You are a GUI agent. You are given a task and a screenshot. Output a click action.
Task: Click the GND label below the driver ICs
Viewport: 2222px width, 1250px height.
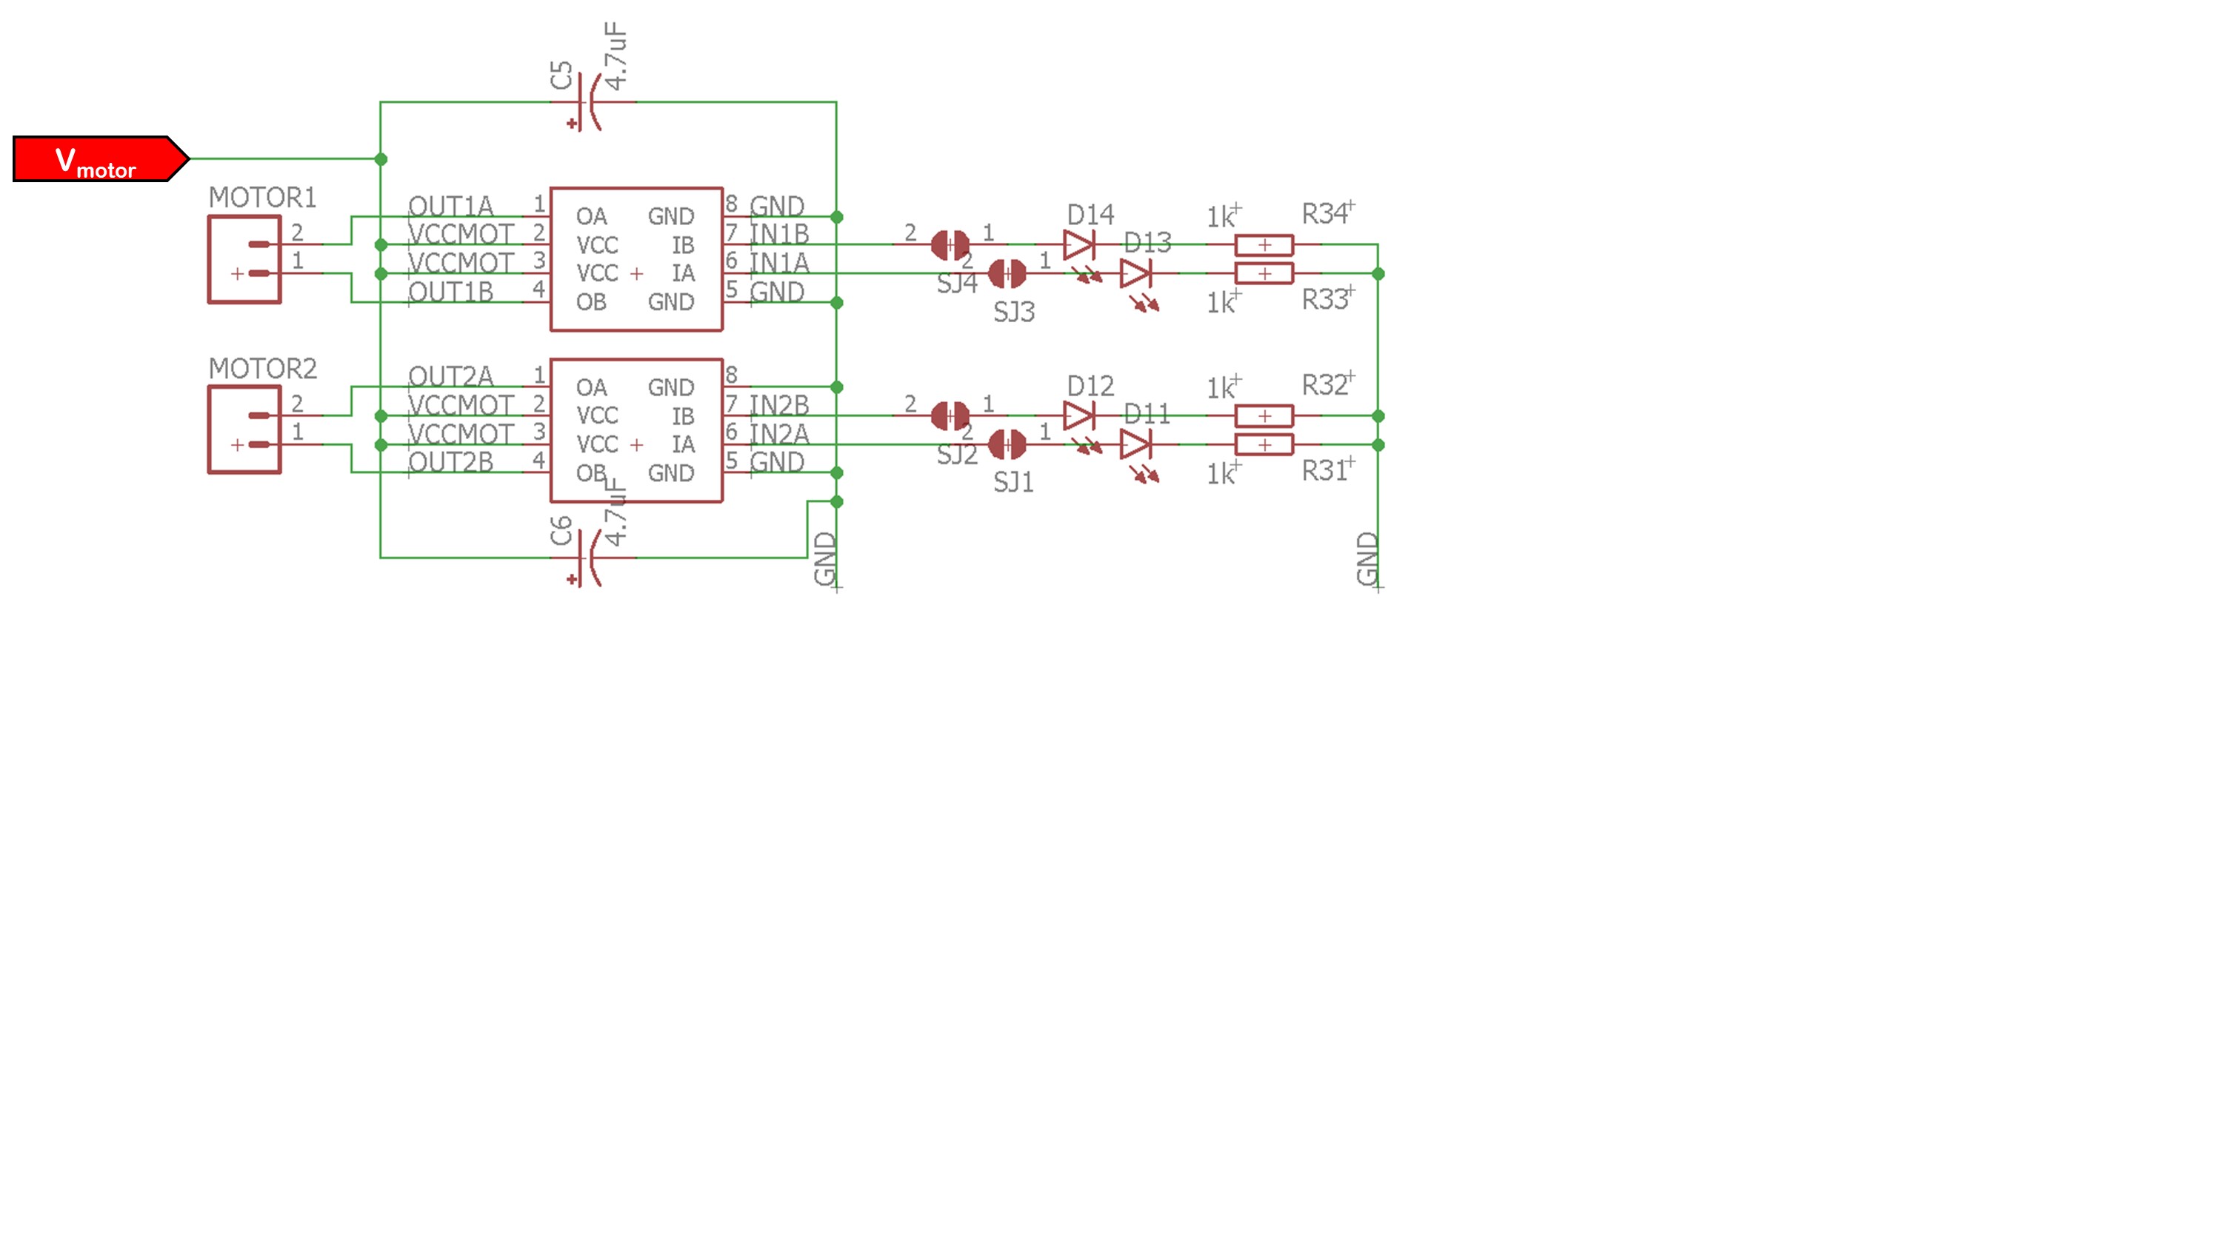826,558
